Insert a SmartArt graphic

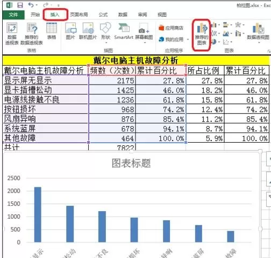[x=124, y=31]
